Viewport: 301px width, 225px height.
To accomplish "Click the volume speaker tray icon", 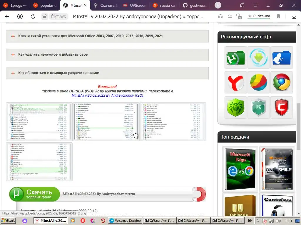I will pyautogui.click(x=278, y=221).
